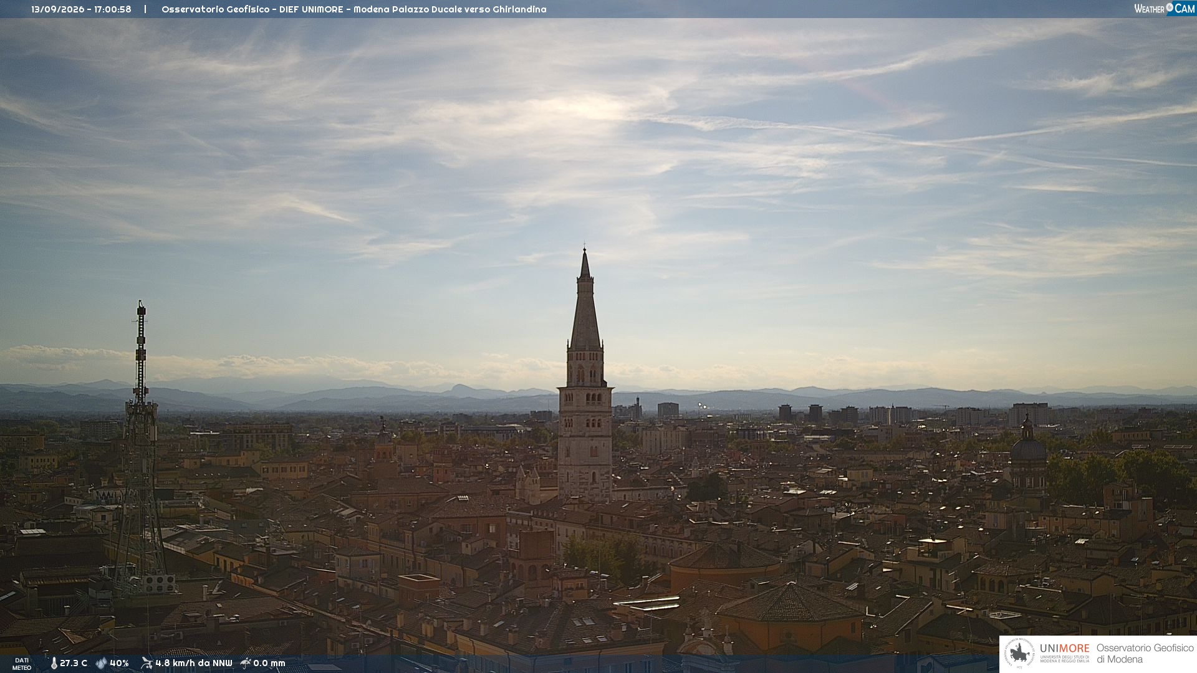
Task: Click Osservatorio Geofisico di Modena caption
Action: pyautogui.click(x=1145, y=654)
